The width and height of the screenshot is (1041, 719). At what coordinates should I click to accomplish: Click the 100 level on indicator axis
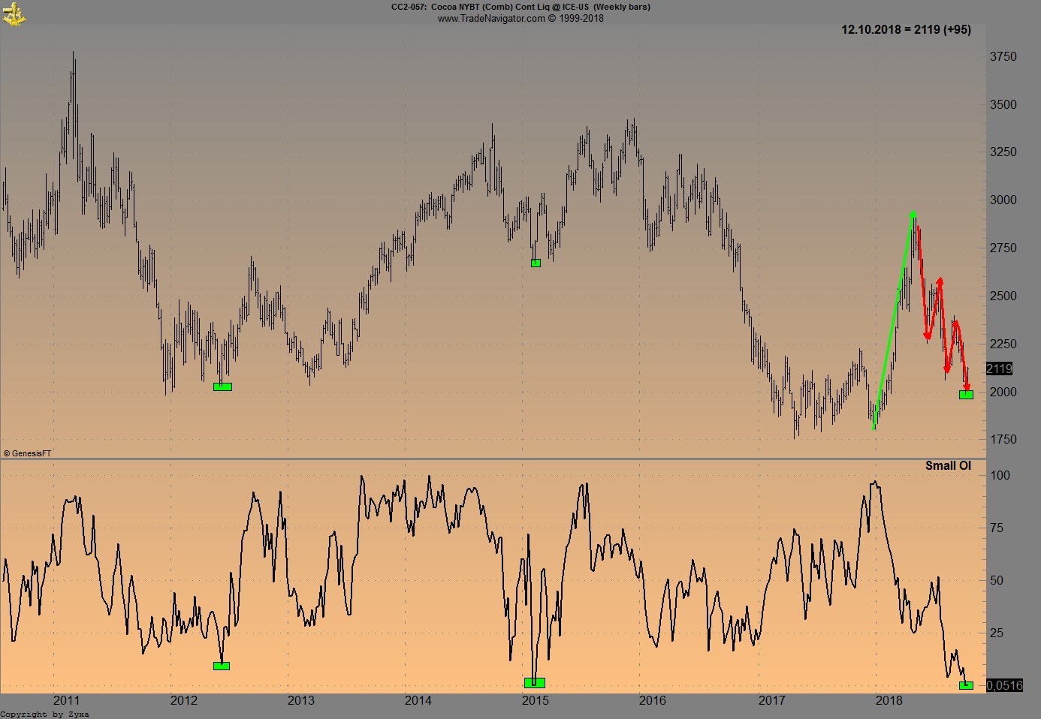point(1000,475)
